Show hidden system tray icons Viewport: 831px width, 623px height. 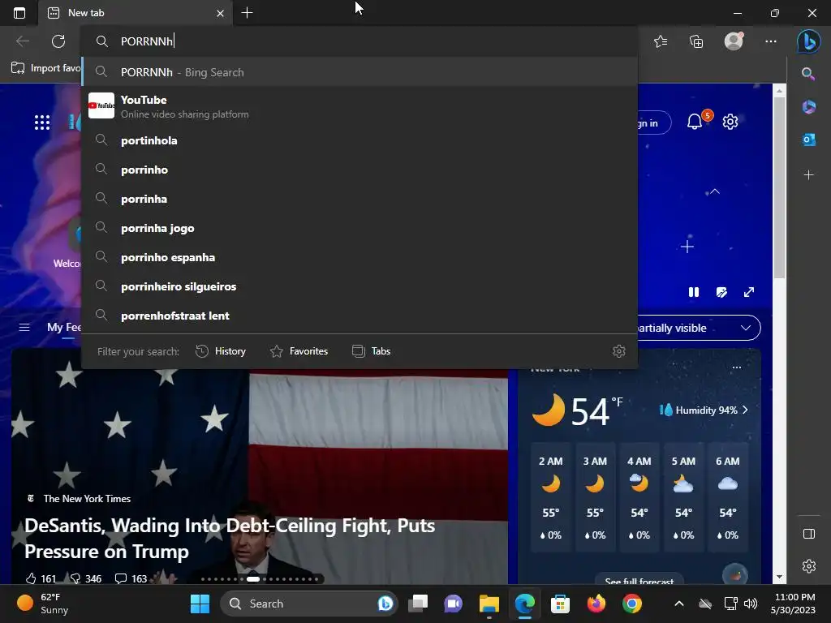pos(679,604)
